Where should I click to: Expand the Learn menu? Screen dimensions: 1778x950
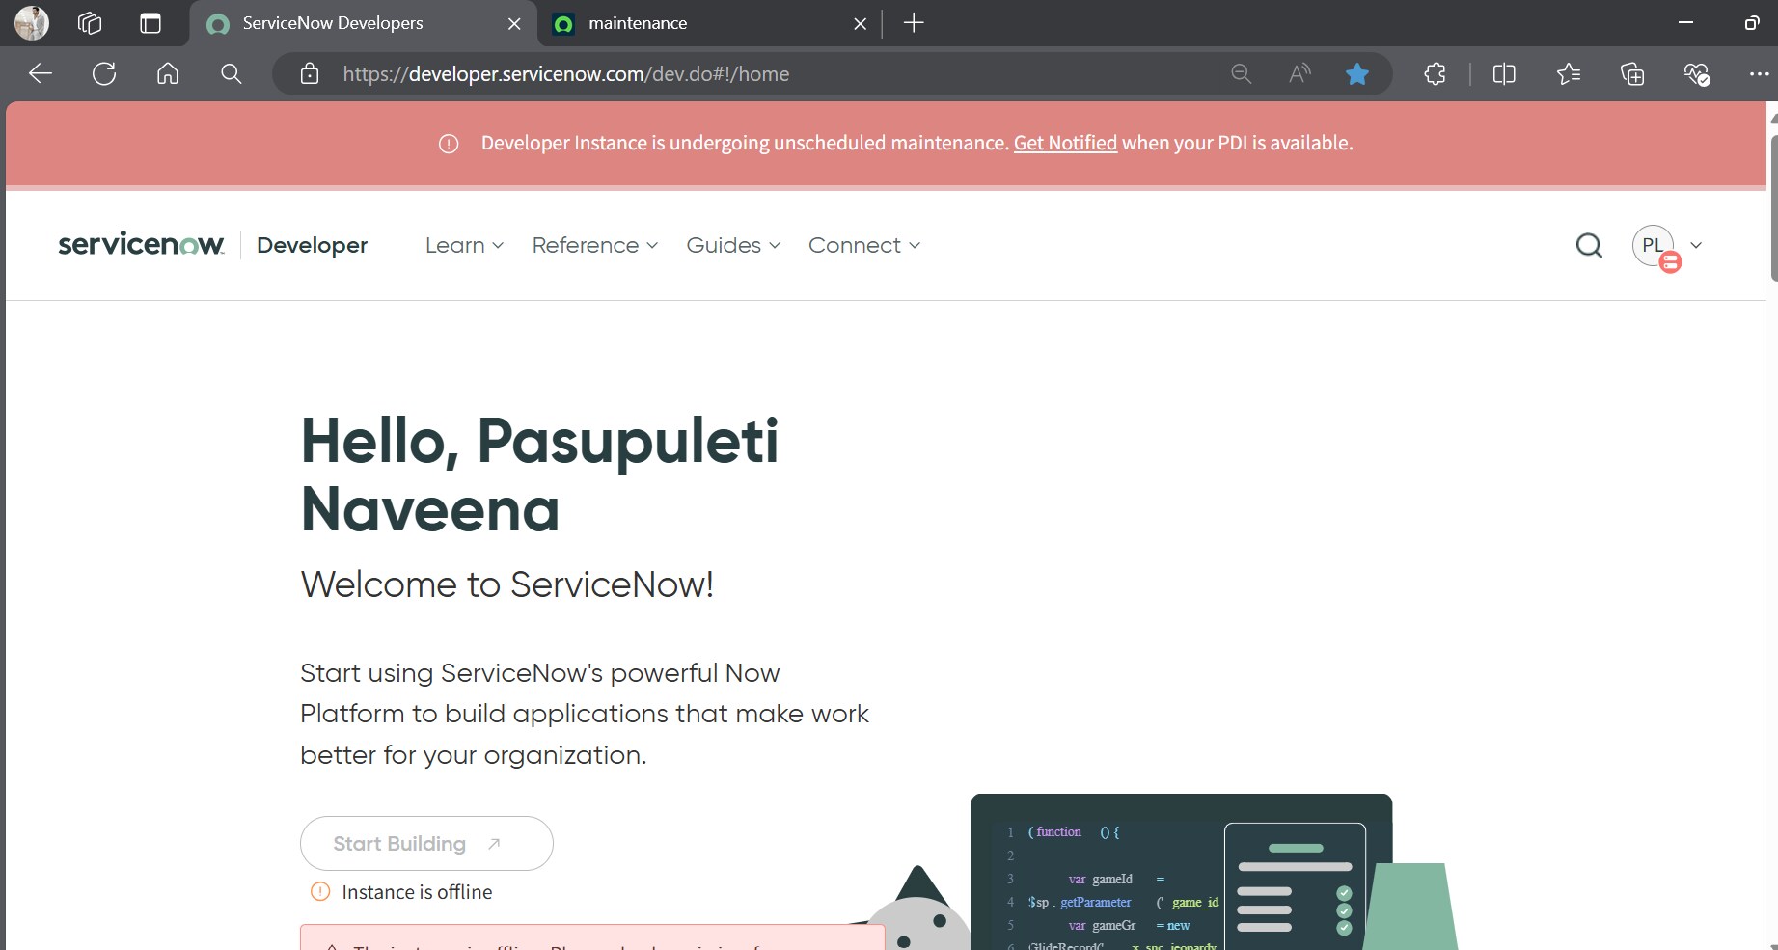[464, 246]
